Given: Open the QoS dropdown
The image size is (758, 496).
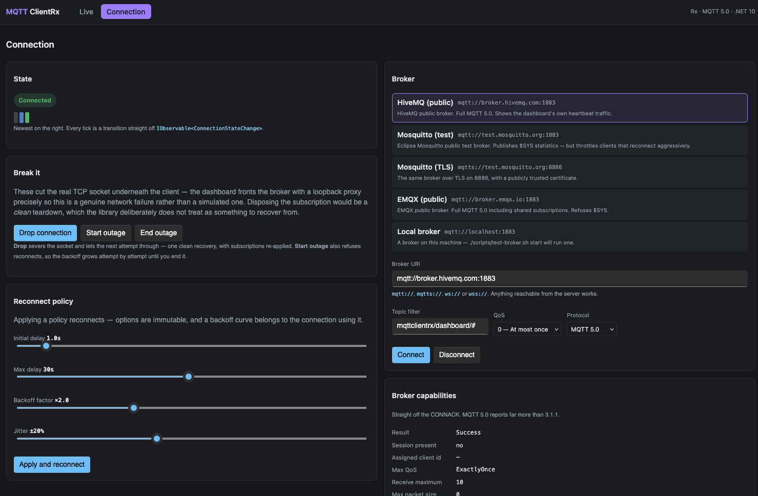Looking at the screenshot, I should tap(527, 329).
